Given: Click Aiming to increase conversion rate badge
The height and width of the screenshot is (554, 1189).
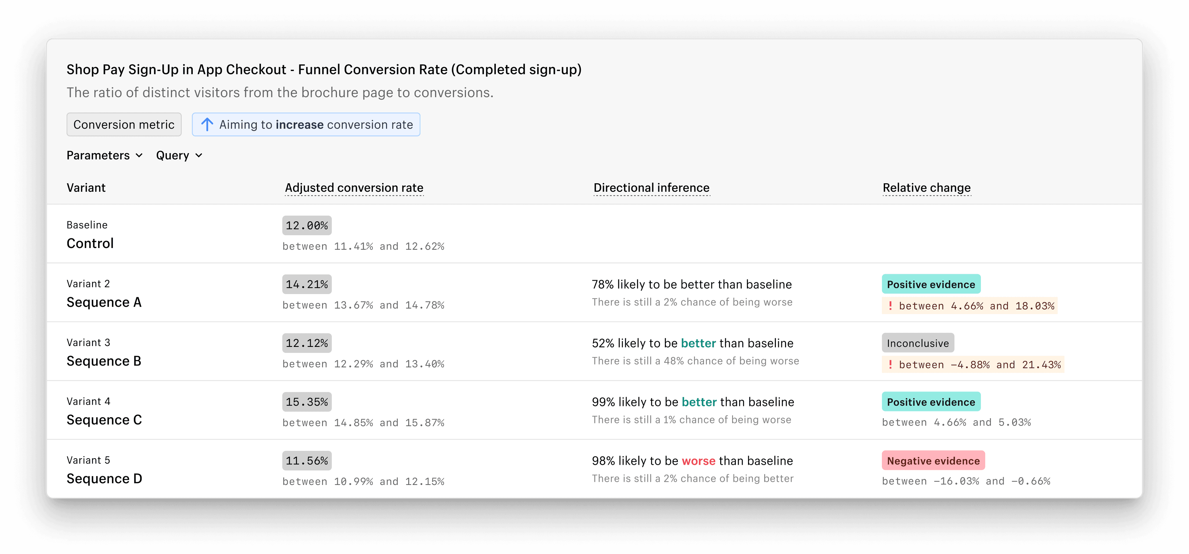Looking at the screenshot, I should click(x=306, y=124).
